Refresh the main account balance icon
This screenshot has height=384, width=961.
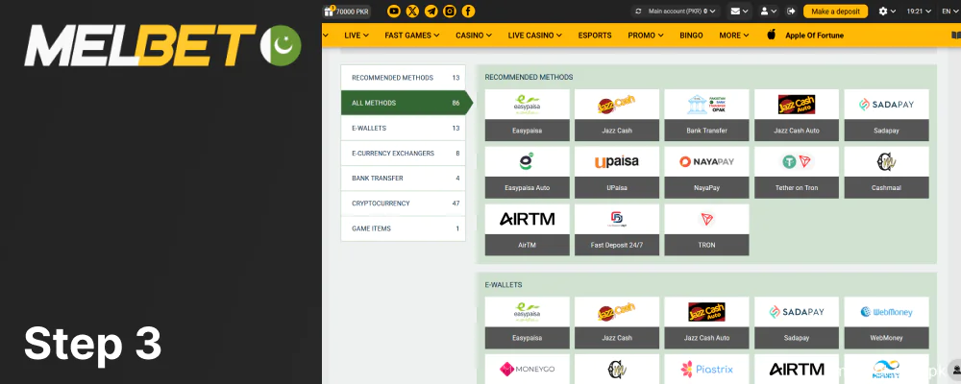point(638,11)
